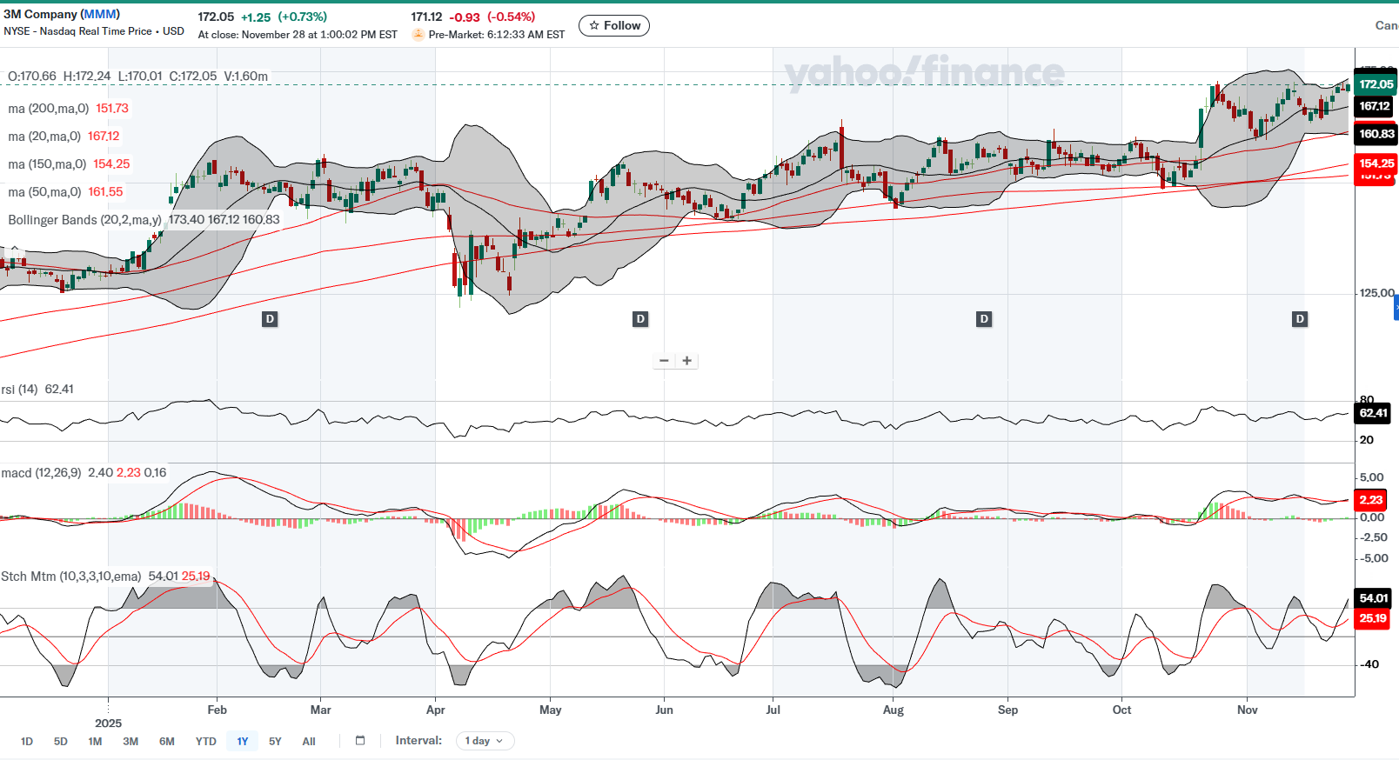This screenshot has width=1399, height=760.
Task: Select the macd (12,26,9) panel label
Action: [x=41, y=473]
